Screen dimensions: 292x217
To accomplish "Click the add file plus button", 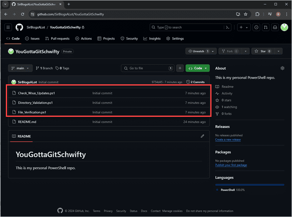I will [180, 68].
